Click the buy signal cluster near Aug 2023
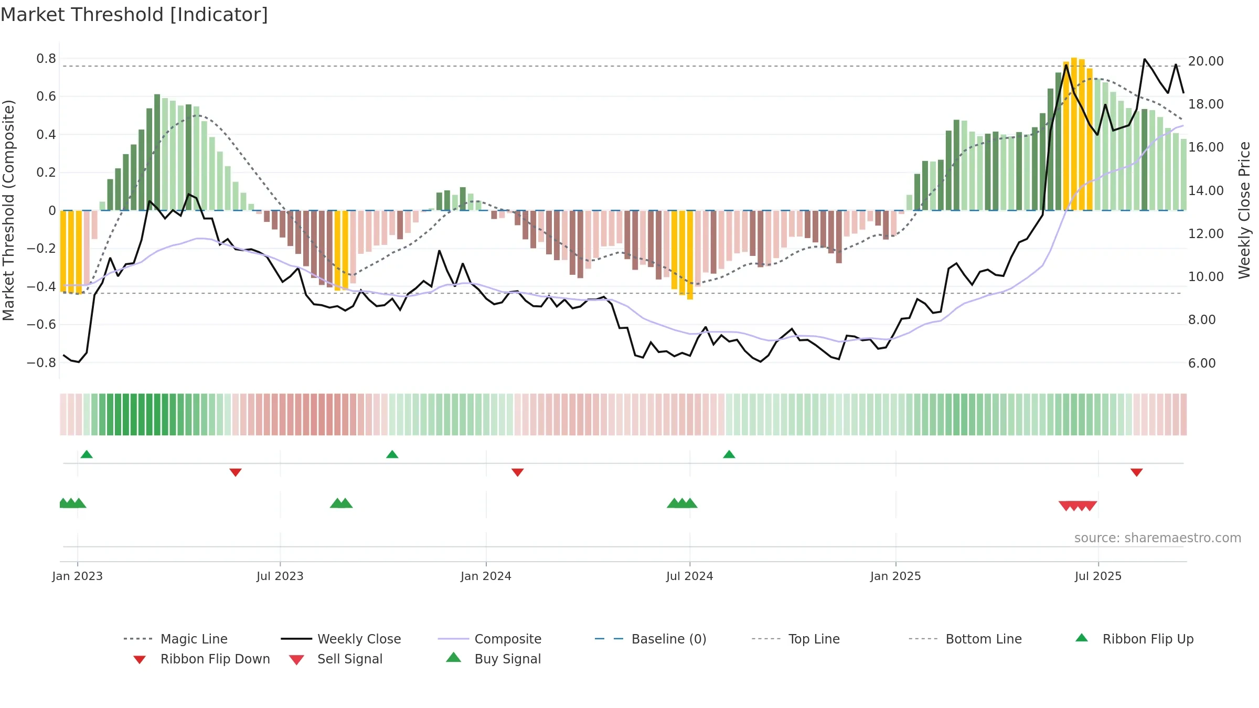The height and width of the screenshot is (708, 1259). coord(341,503)
